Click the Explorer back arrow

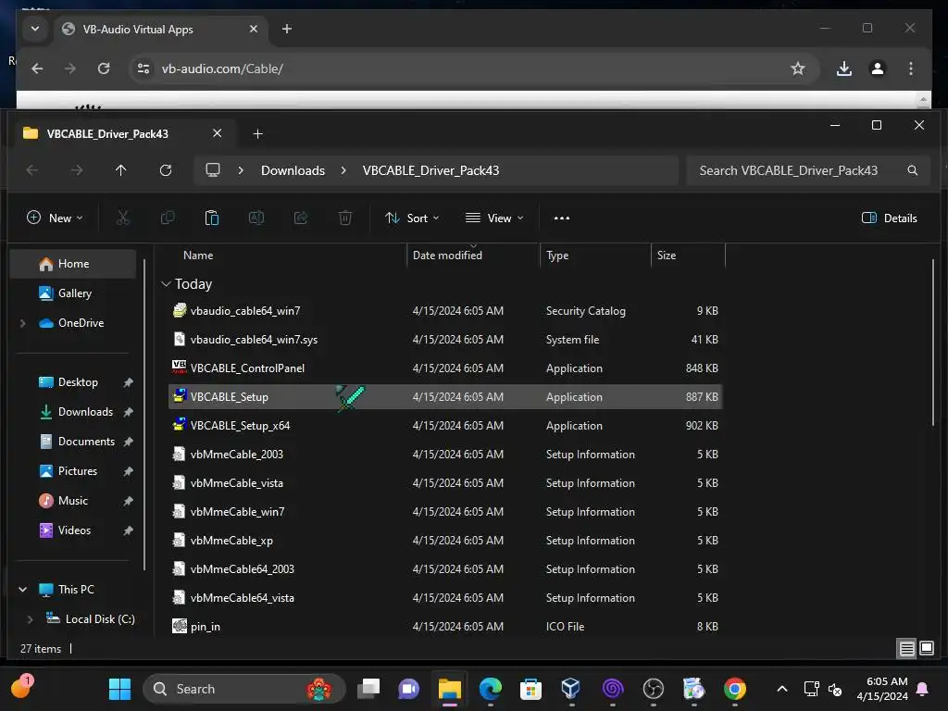click(32, 170)
